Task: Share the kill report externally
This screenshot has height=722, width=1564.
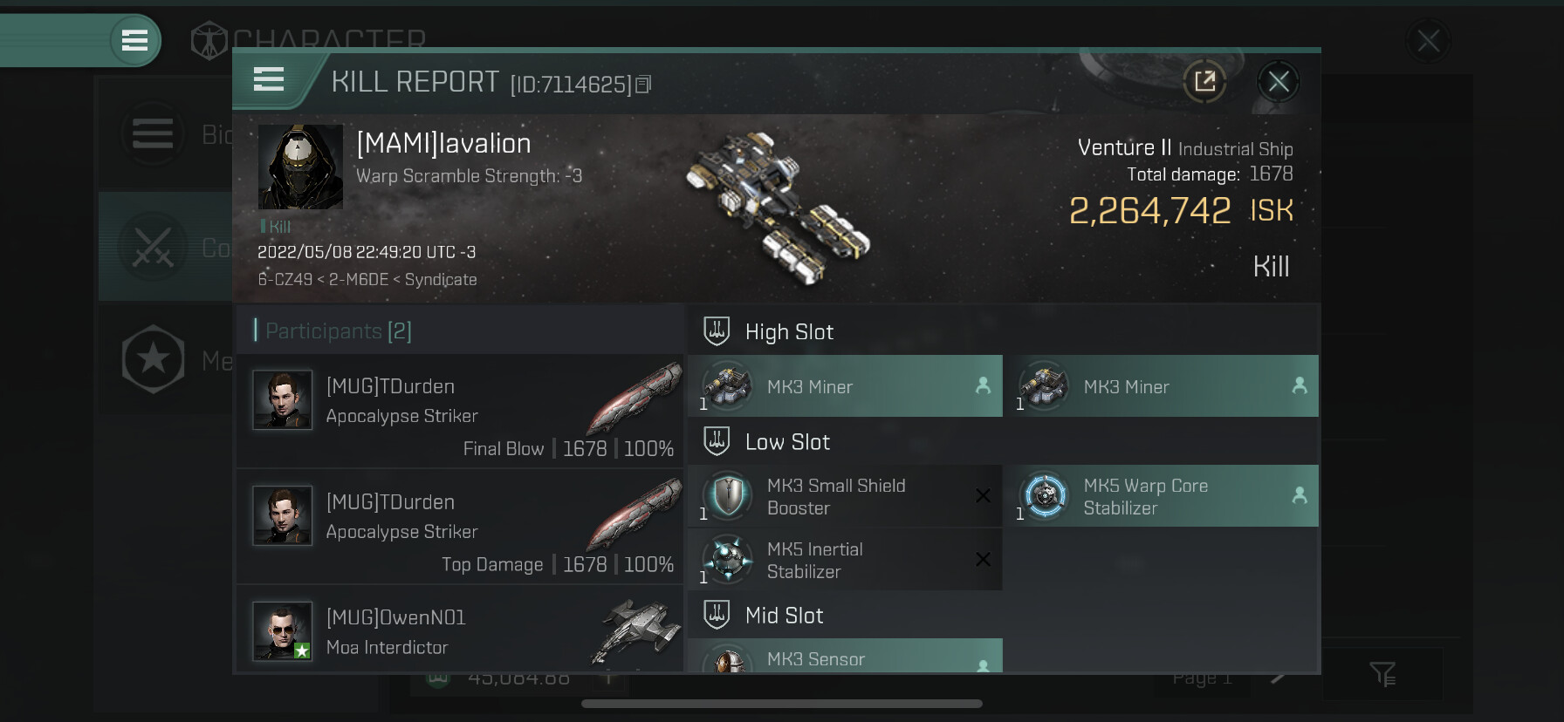Action: (x=1204, y=82)
